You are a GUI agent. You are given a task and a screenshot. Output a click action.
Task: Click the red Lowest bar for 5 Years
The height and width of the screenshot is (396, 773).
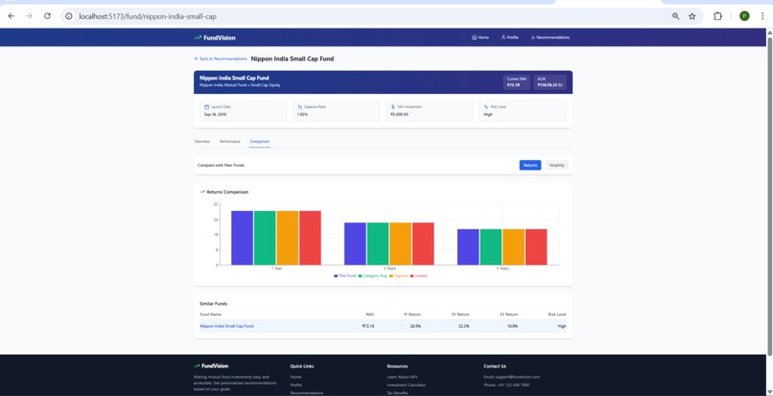[536, 246]
